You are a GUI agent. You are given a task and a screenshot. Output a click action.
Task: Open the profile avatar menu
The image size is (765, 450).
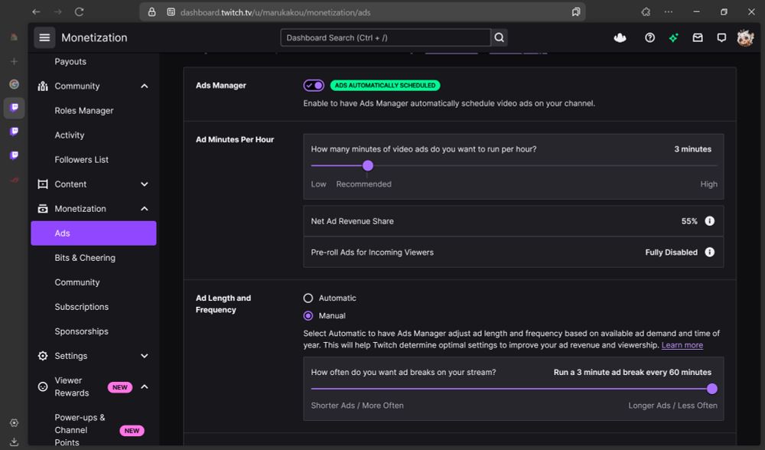tap(745, 37)
